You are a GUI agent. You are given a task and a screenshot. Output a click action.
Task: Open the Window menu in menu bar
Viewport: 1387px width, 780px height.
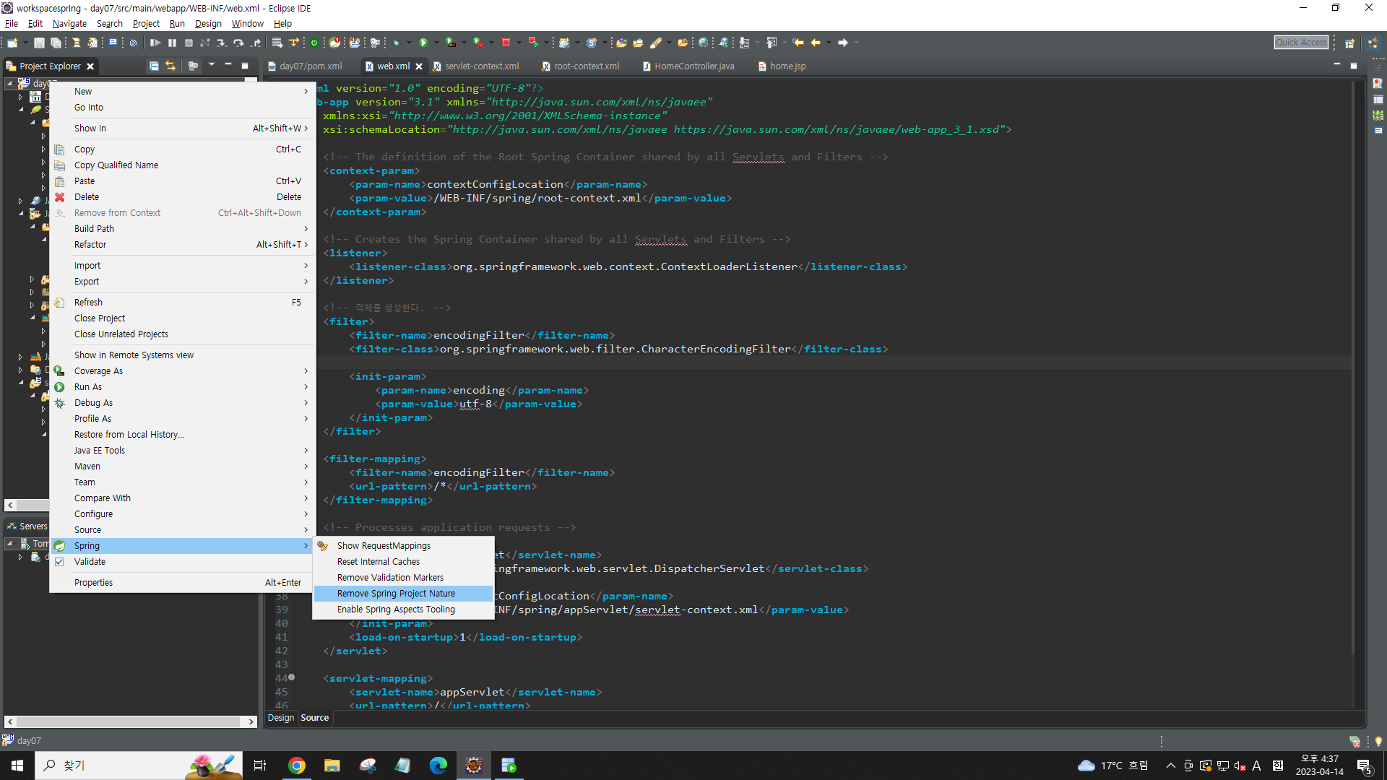tap(247, 24)
